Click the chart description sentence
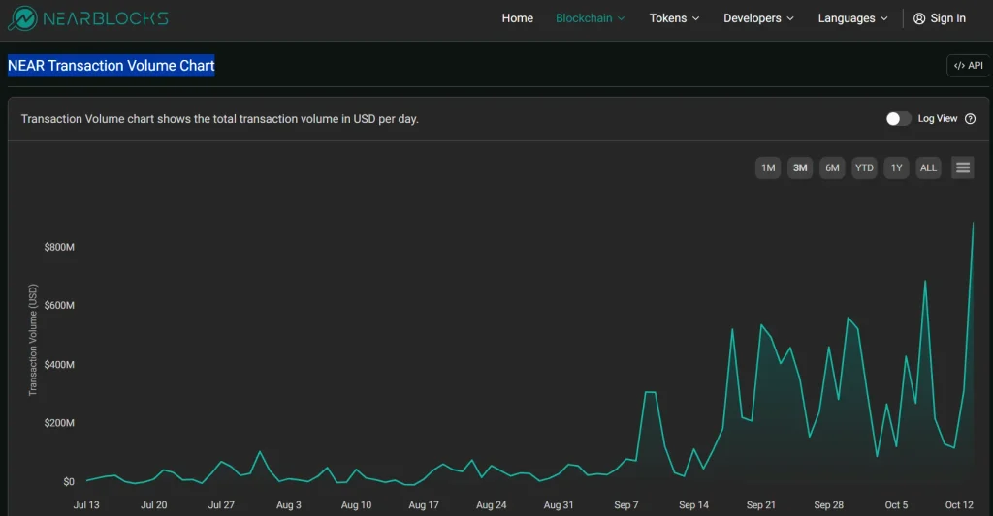This screenshot has height=516, width=993. pyautogui.click(x=220, y=119)
